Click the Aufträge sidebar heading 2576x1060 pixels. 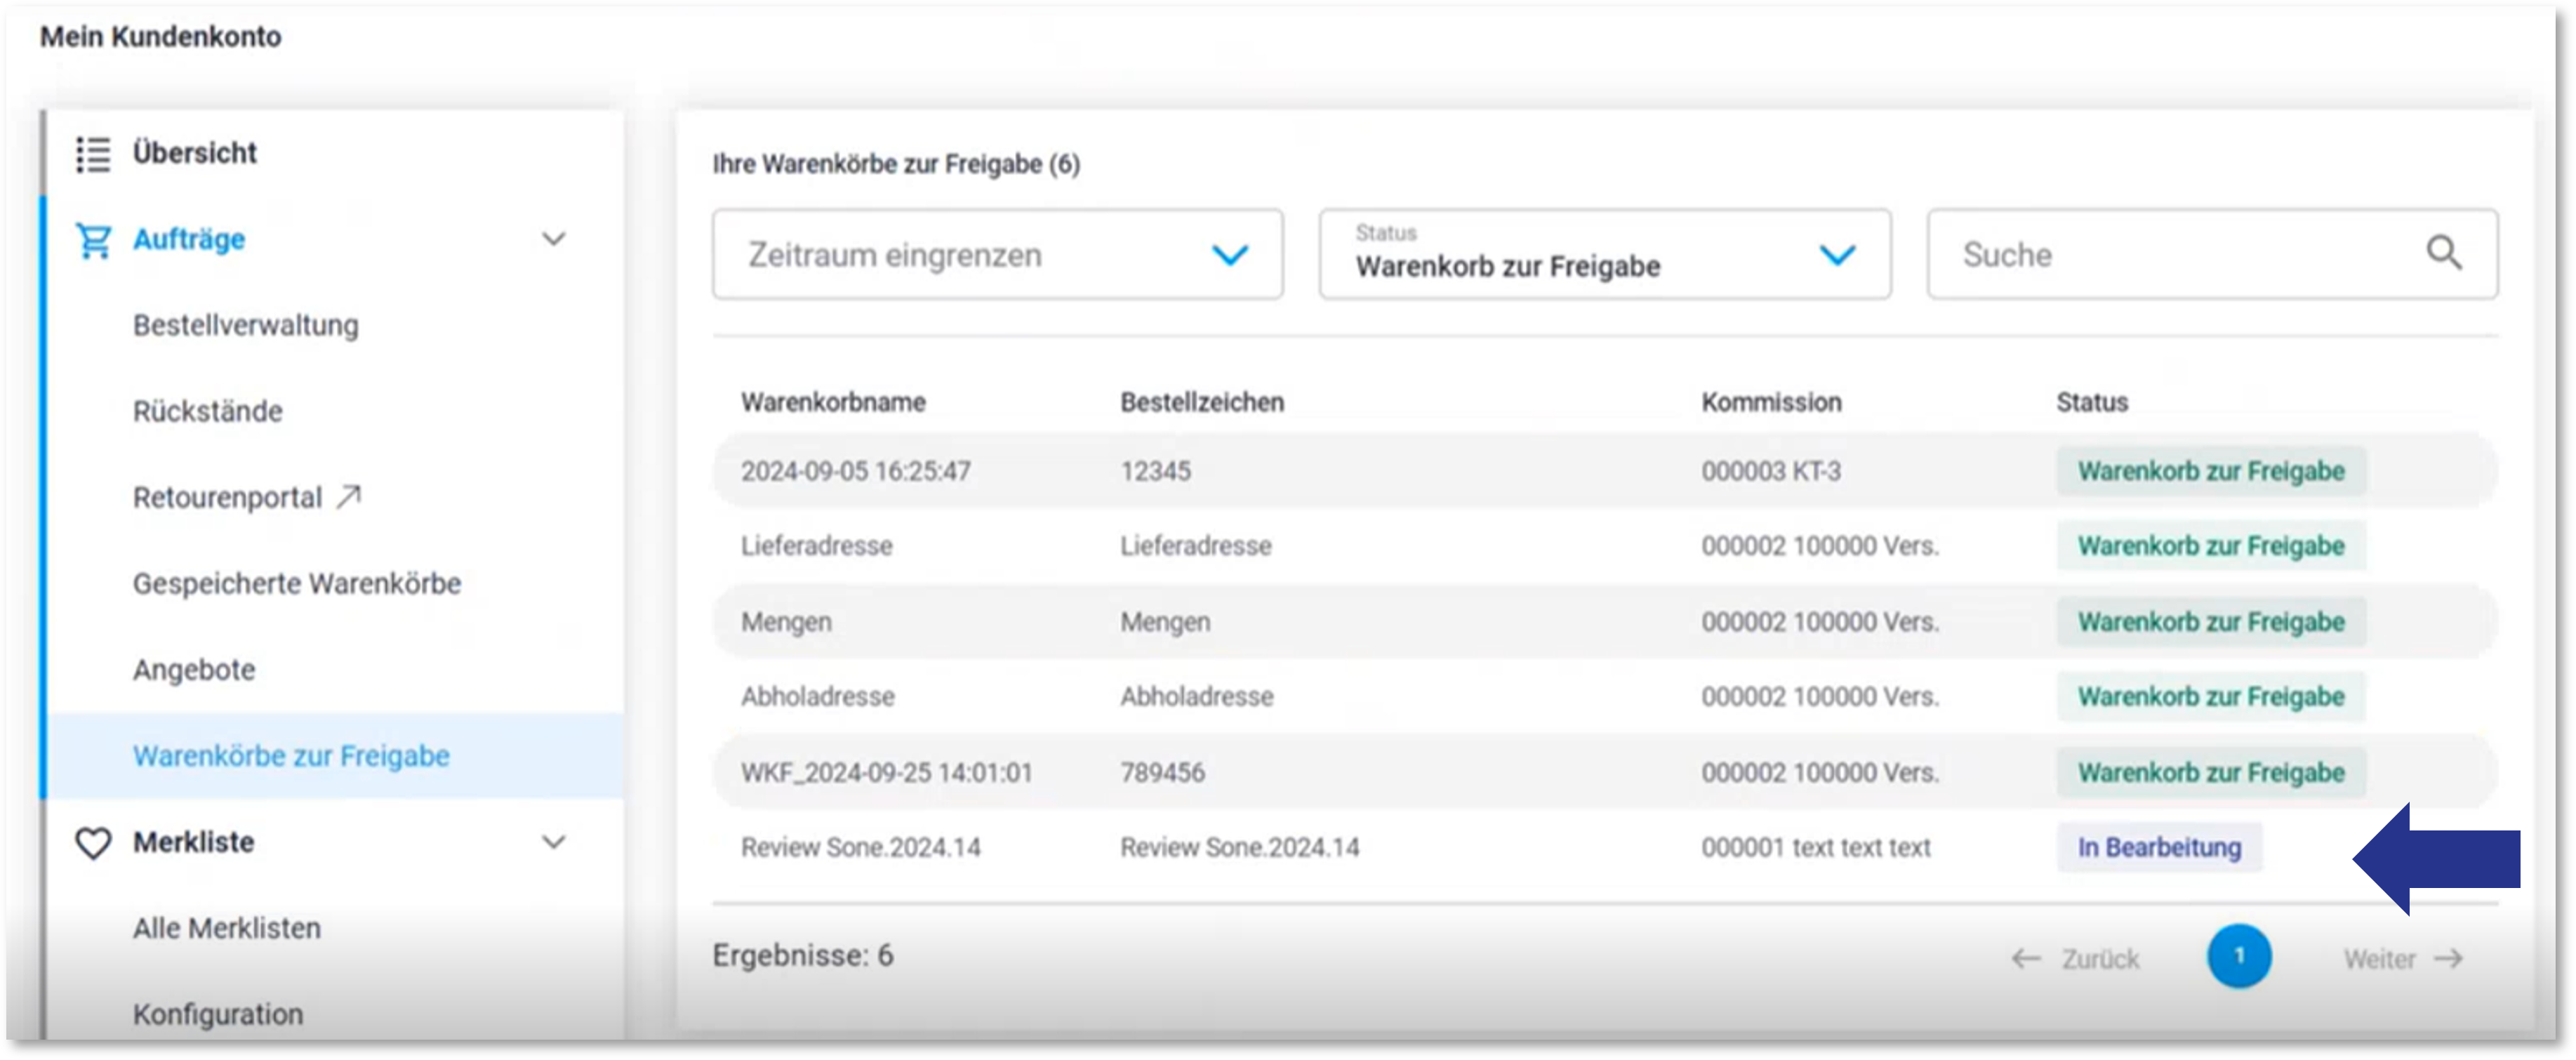click(x=189, y=240)
